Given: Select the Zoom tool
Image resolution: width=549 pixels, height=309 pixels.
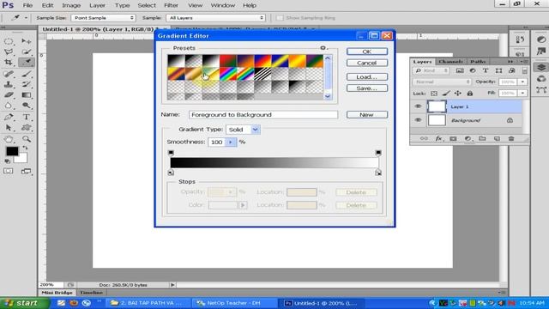Looking at the screenshot, I should tap(27, 139).
